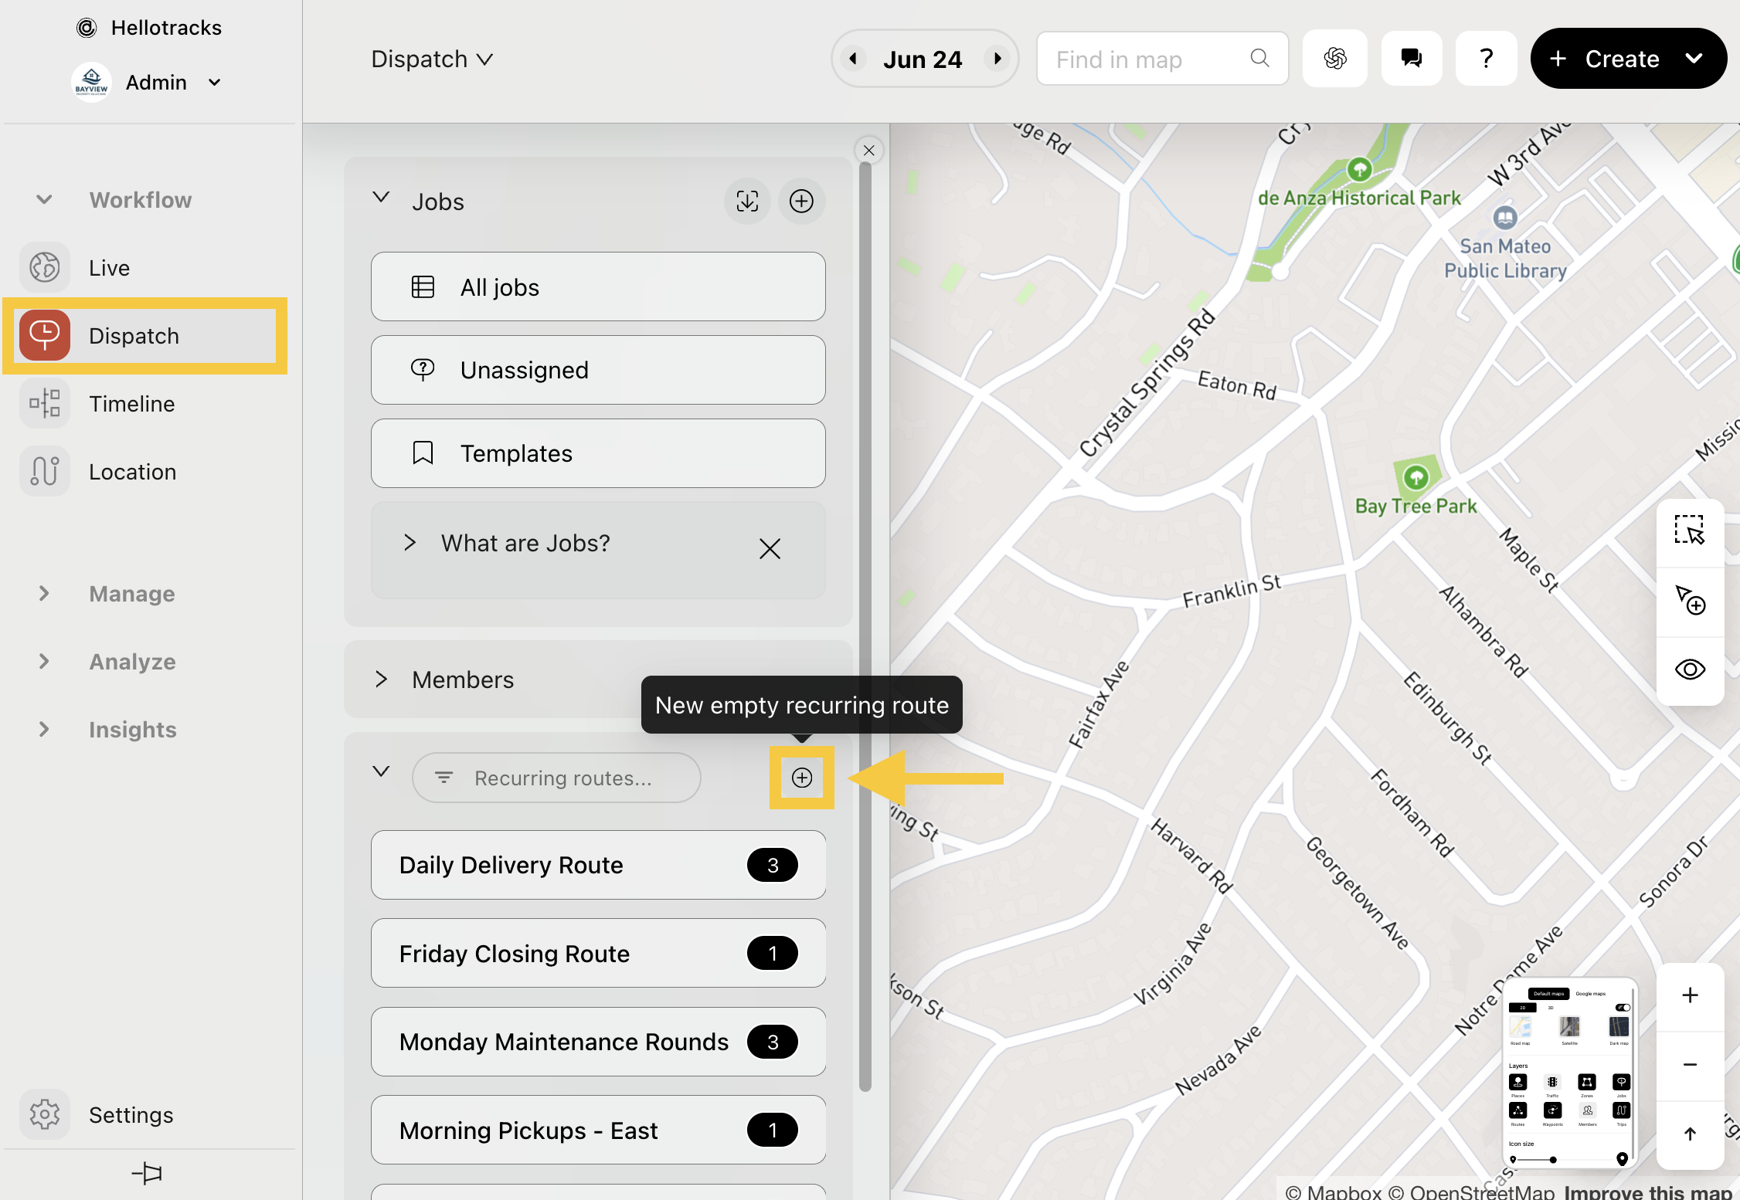
Task: Toggle the Members map layer
Action: pos(1587,1110)
